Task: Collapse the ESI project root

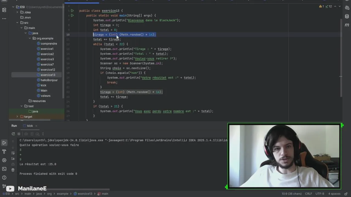Action: [x=13, y=7]
